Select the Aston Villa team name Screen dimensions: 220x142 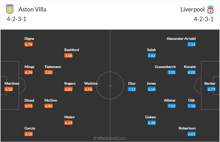point(32,10)
